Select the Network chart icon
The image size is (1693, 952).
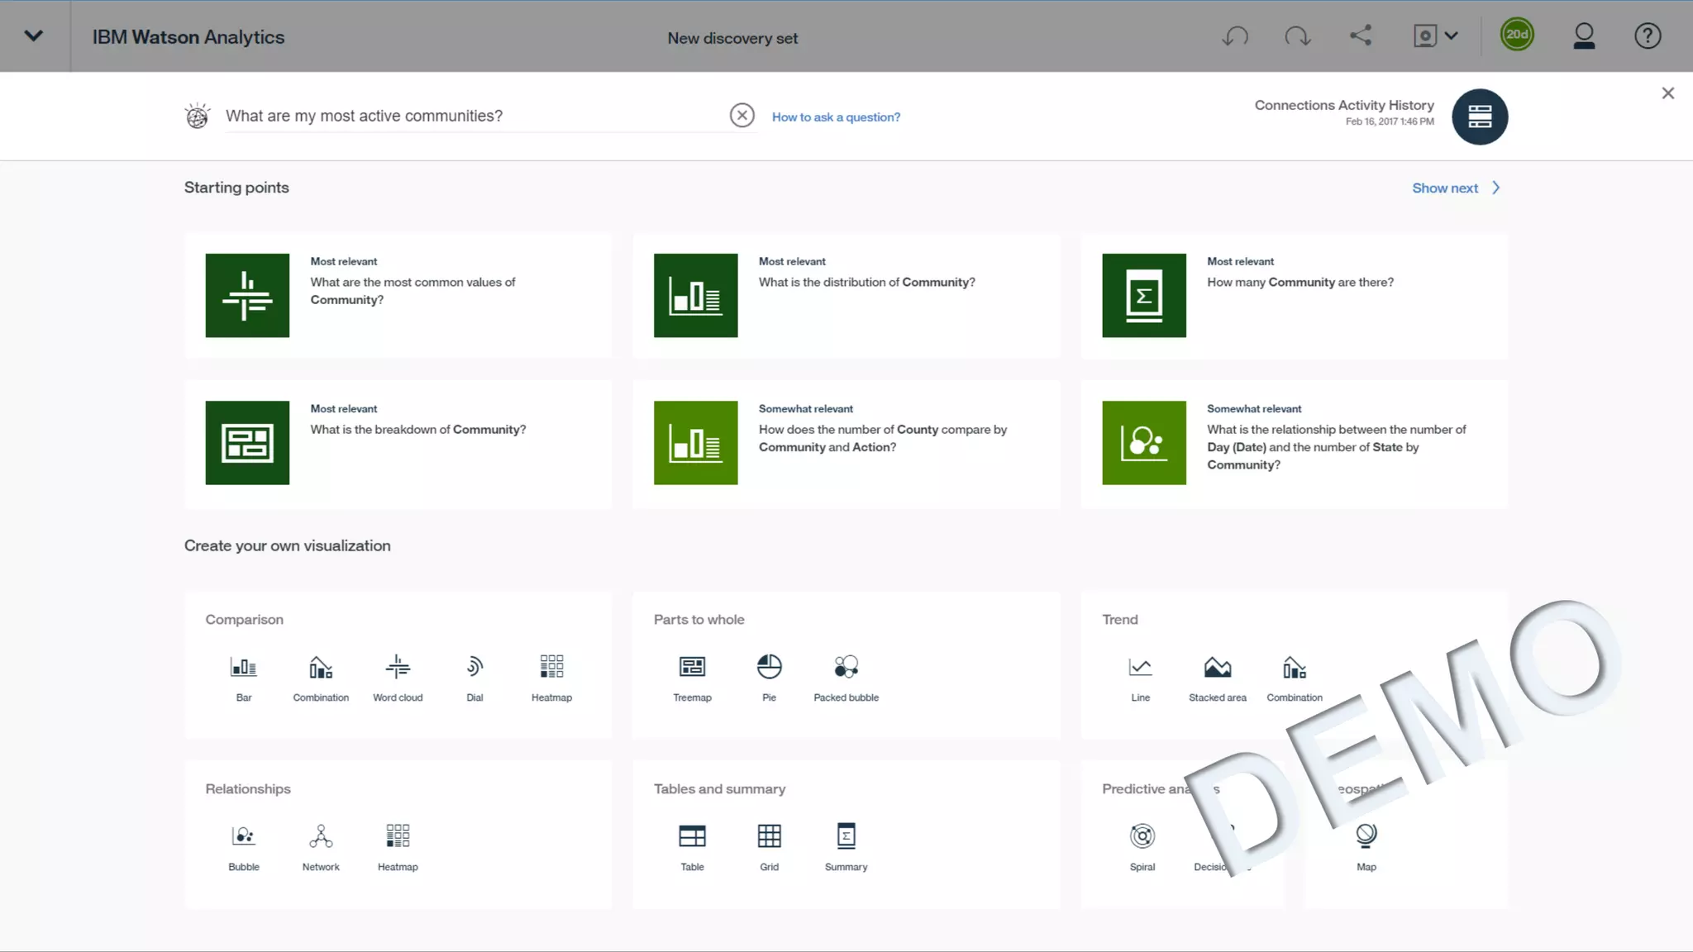click(321, 846)
